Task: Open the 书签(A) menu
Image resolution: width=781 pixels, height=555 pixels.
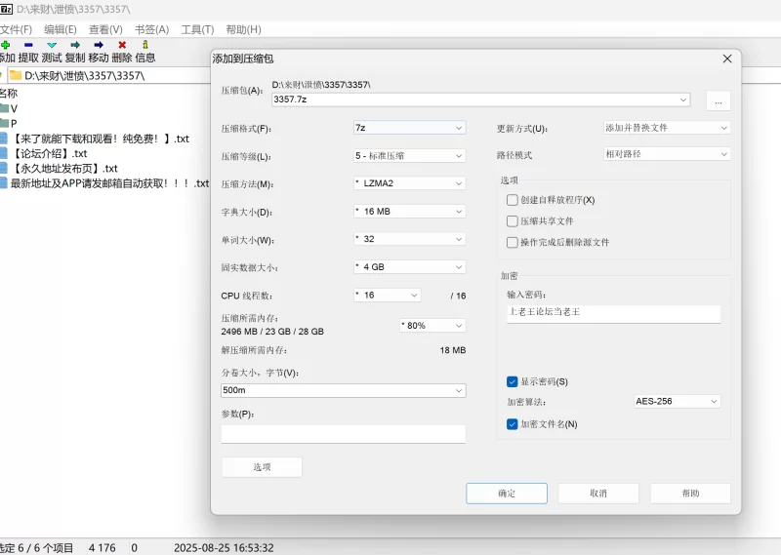Action: pos(152,30)
